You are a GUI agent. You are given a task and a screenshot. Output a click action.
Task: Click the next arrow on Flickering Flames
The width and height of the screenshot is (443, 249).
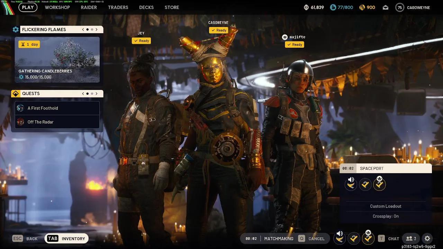point(97,29)
